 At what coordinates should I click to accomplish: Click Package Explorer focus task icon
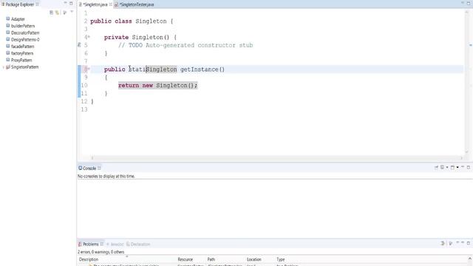[64, 13]
